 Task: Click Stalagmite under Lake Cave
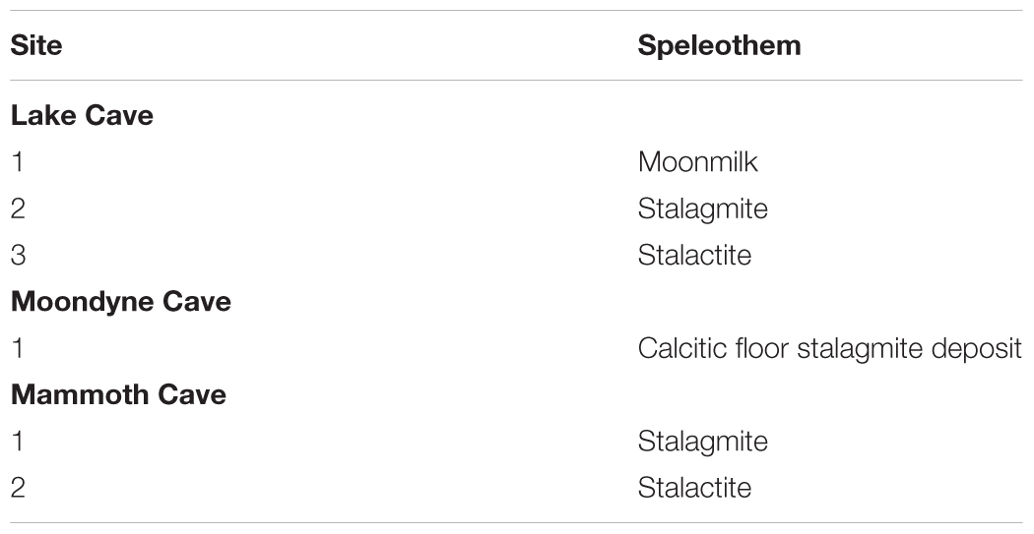702,208
